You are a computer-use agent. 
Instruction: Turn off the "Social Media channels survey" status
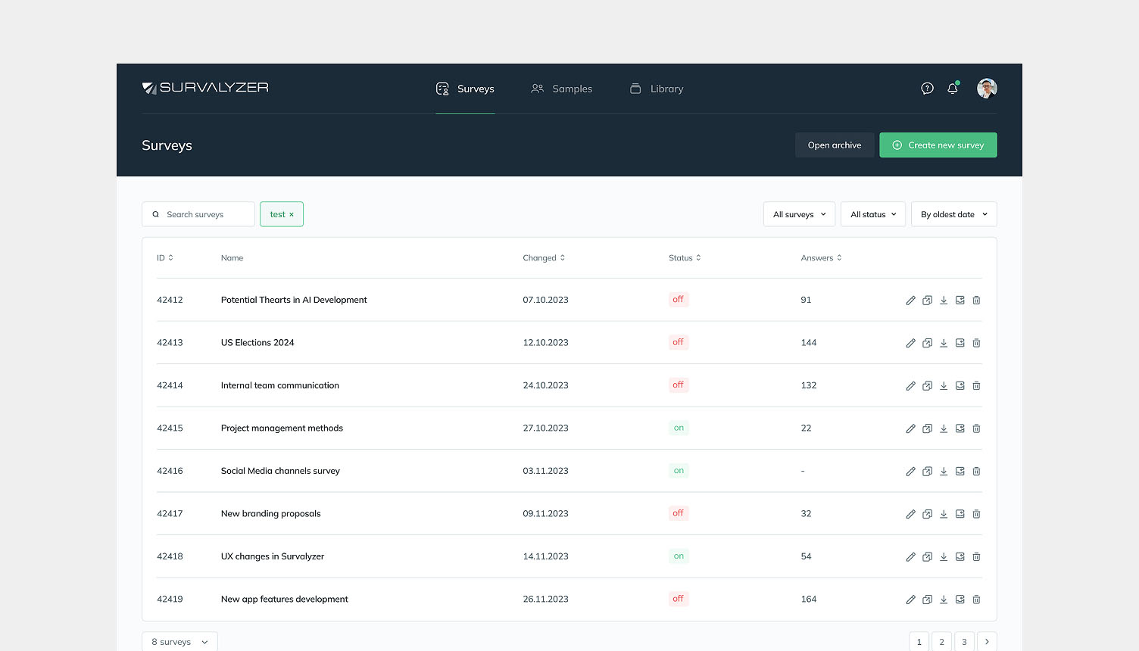(679, 470)
